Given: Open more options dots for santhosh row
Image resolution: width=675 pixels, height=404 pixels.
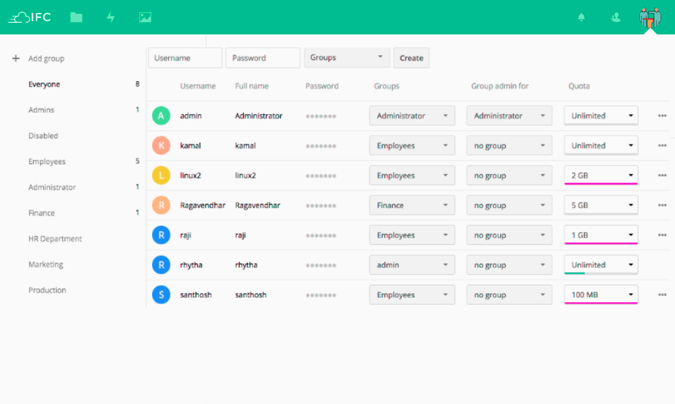Looking at the screenshot, I should (x=662, y=295).
